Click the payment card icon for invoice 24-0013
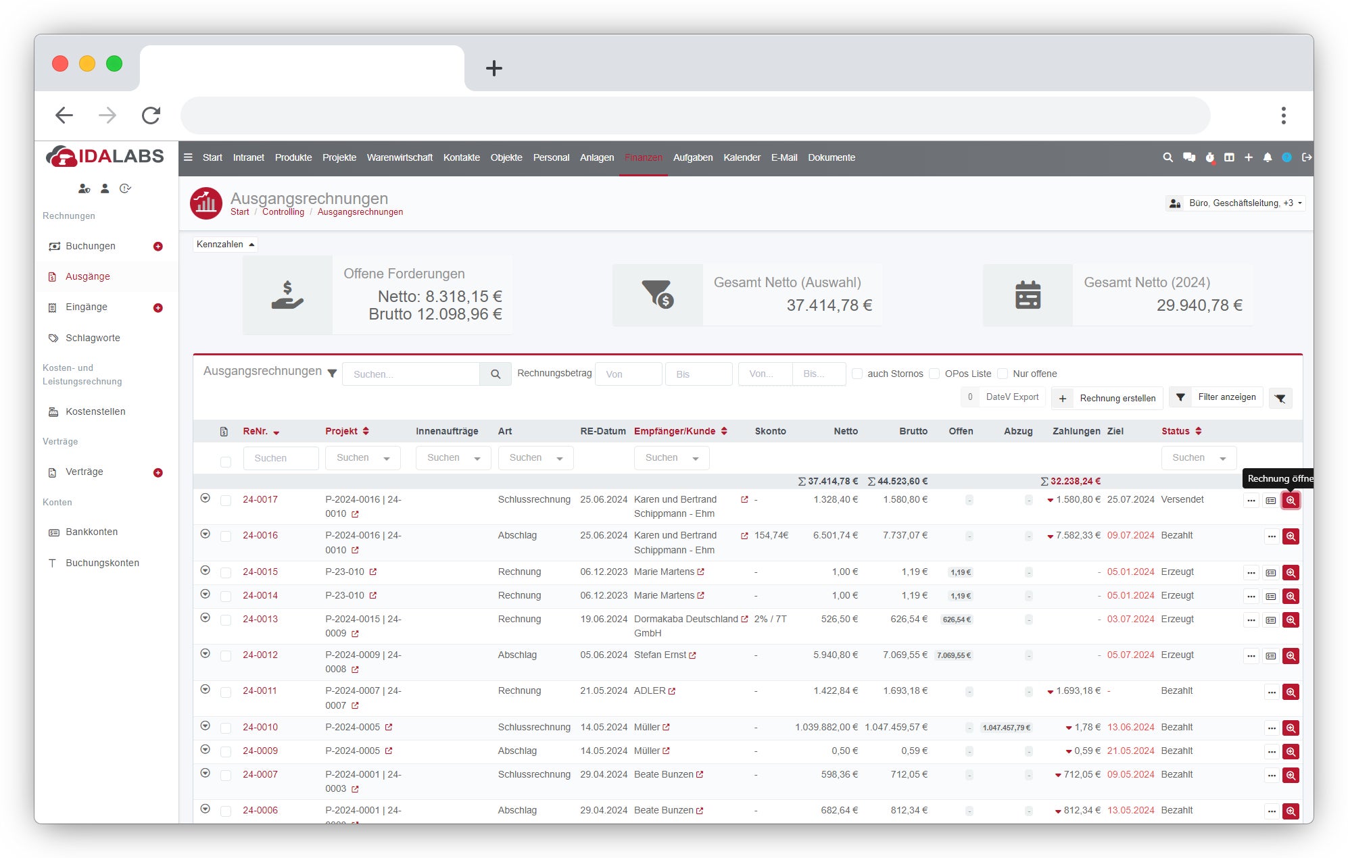The width and height of the screenshot is (1348, 858). pos(1271,620)
